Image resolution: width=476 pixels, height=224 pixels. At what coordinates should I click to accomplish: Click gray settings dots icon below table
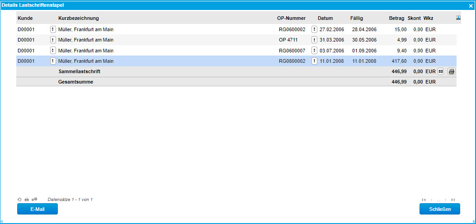click(34, 199)
